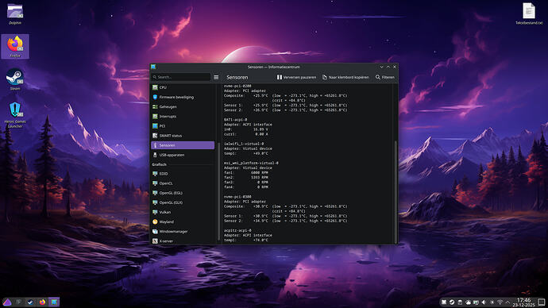Open the Wi-Fi network tray icon
Screen dimensions: 548x308
click(500, 302)
